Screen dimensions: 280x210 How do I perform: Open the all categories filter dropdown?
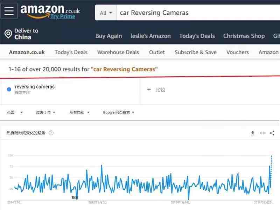(x=79, y=112)
